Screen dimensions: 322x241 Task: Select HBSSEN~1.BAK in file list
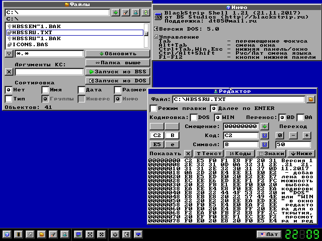[x=75, y=27]
